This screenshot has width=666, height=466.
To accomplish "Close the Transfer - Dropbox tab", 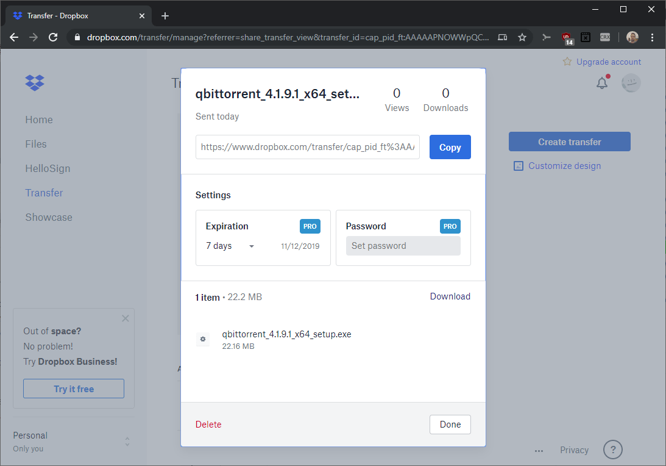I will coord(142,16).
